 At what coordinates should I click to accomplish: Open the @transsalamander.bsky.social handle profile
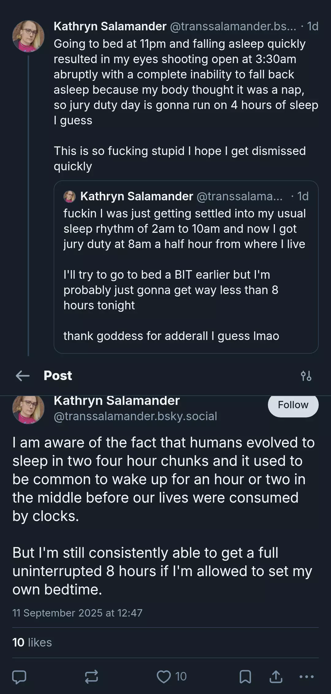[135, 416]
